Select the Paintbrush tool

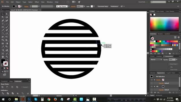pos(7,27)
